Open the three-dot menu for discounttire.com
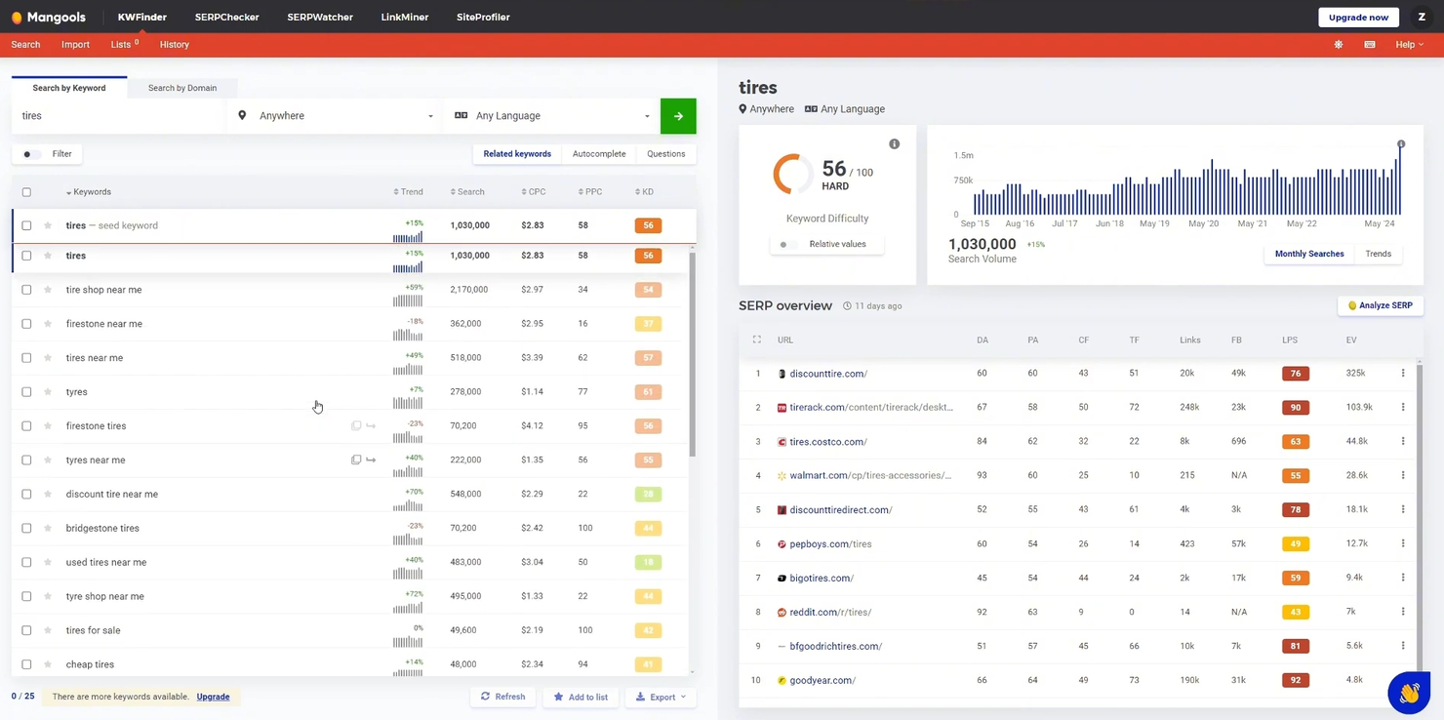 [1403, 373]
